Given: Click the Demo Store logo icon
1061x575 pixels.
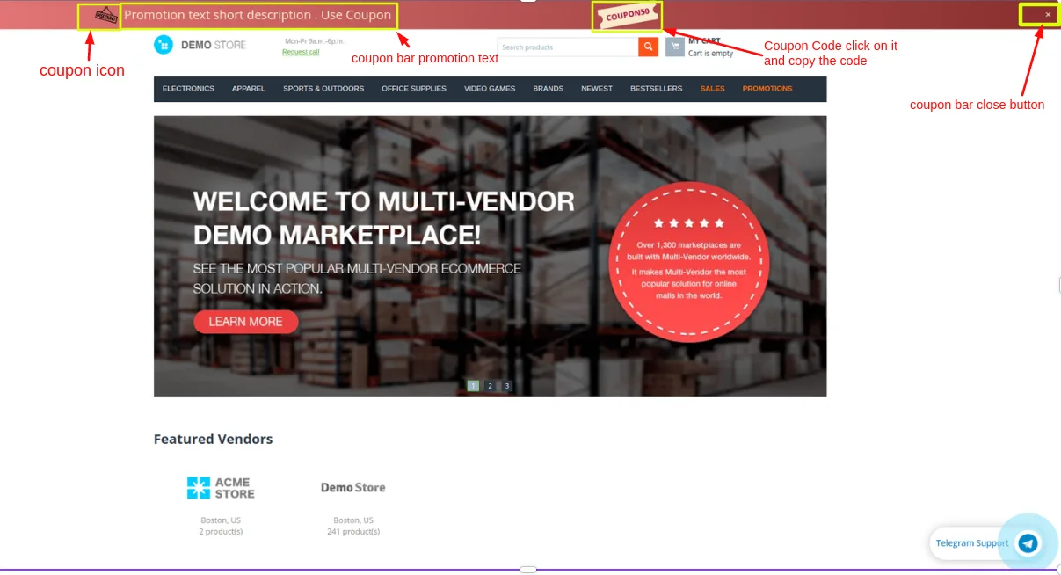Looking at the screenshot, I should [x=164, y=45].
